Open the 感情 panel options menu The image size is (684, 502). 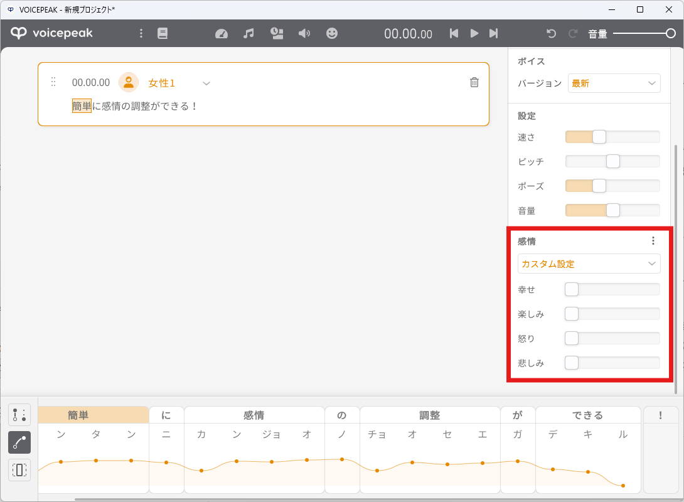click(x=653, y=240)
